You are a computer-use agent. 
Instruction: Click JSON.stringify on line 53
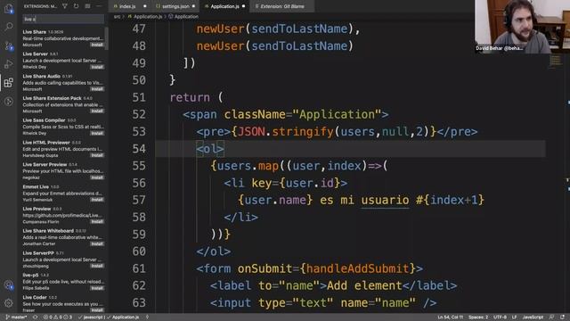pos(285,131)
